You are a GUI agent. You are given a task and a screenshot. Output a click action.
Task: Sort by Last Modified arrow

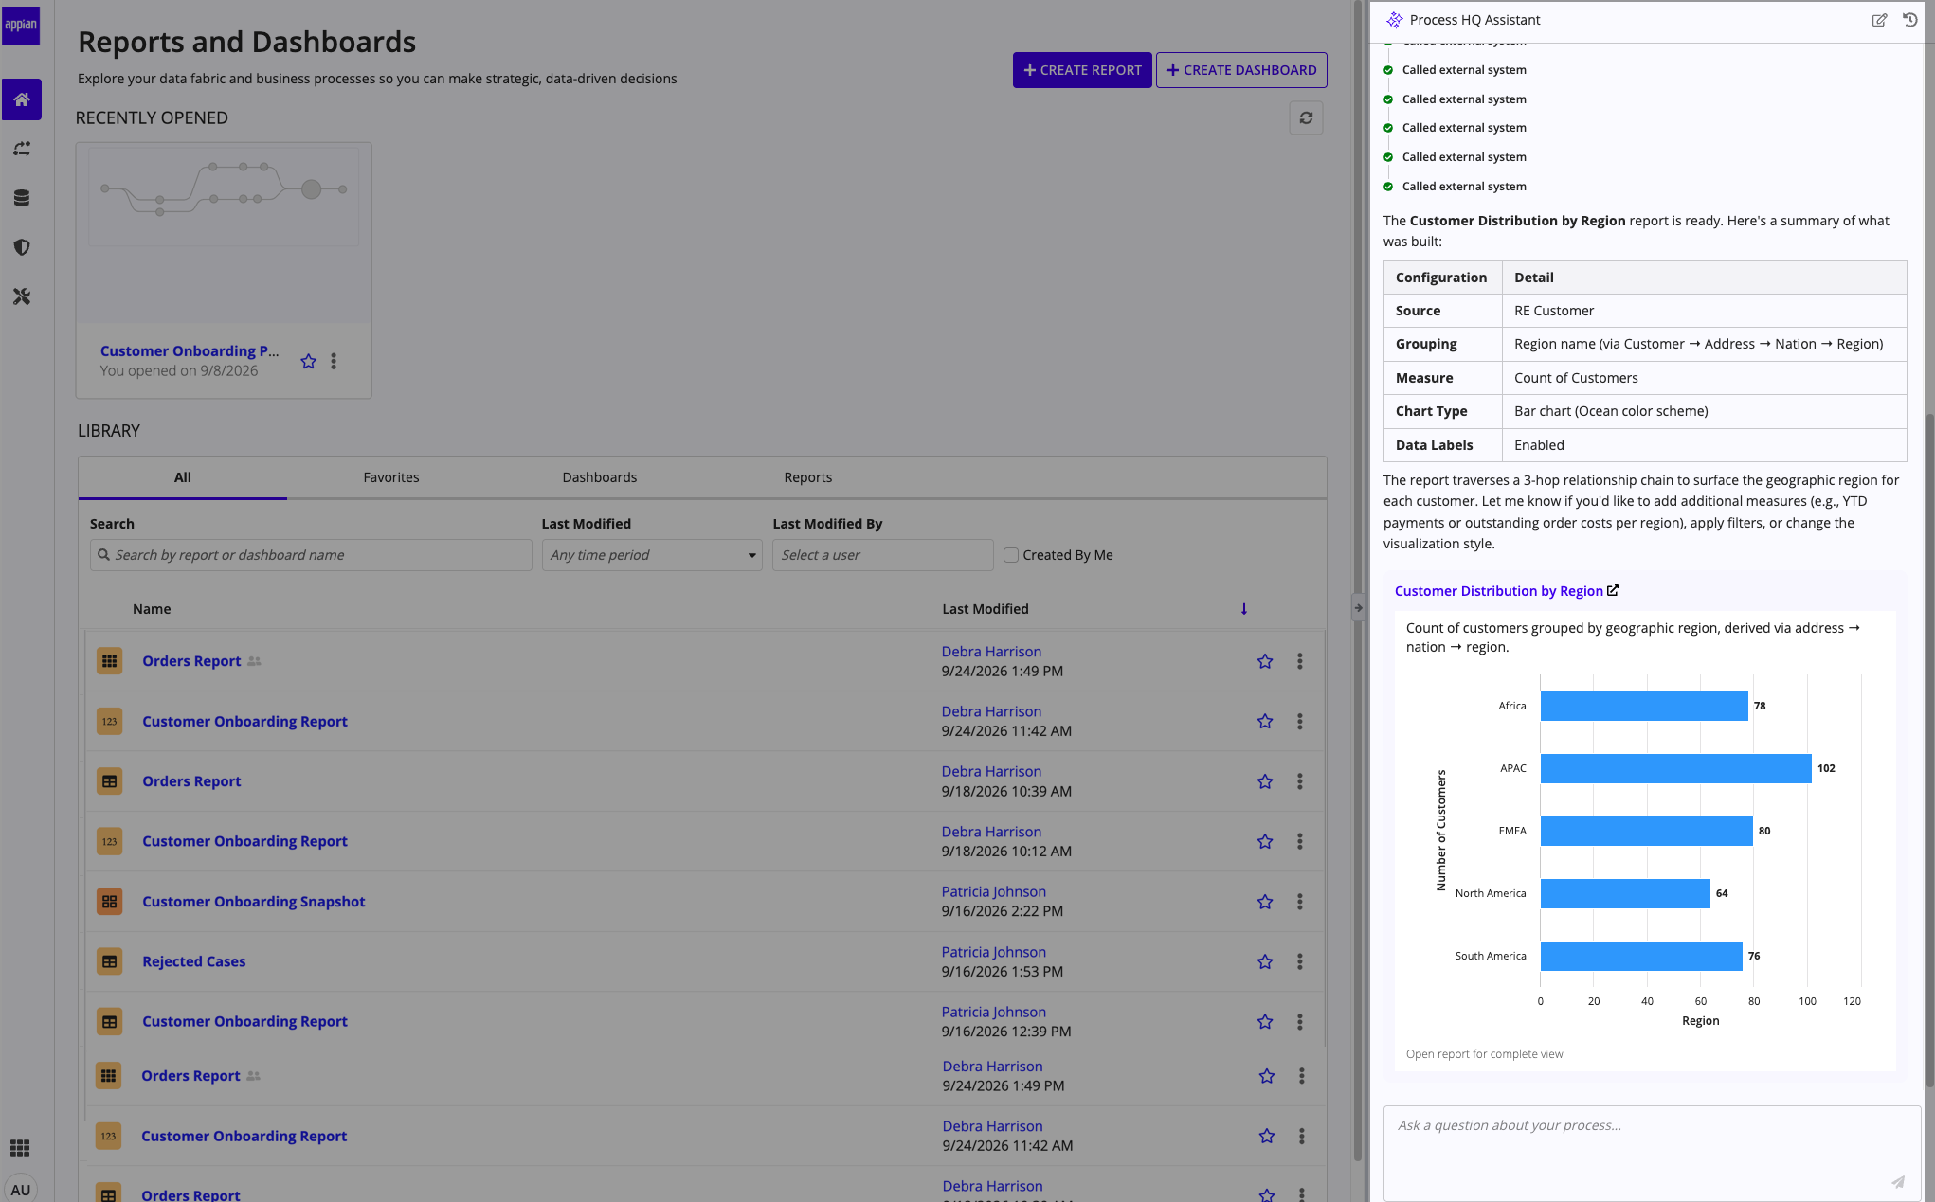[x=1244, y=609]
